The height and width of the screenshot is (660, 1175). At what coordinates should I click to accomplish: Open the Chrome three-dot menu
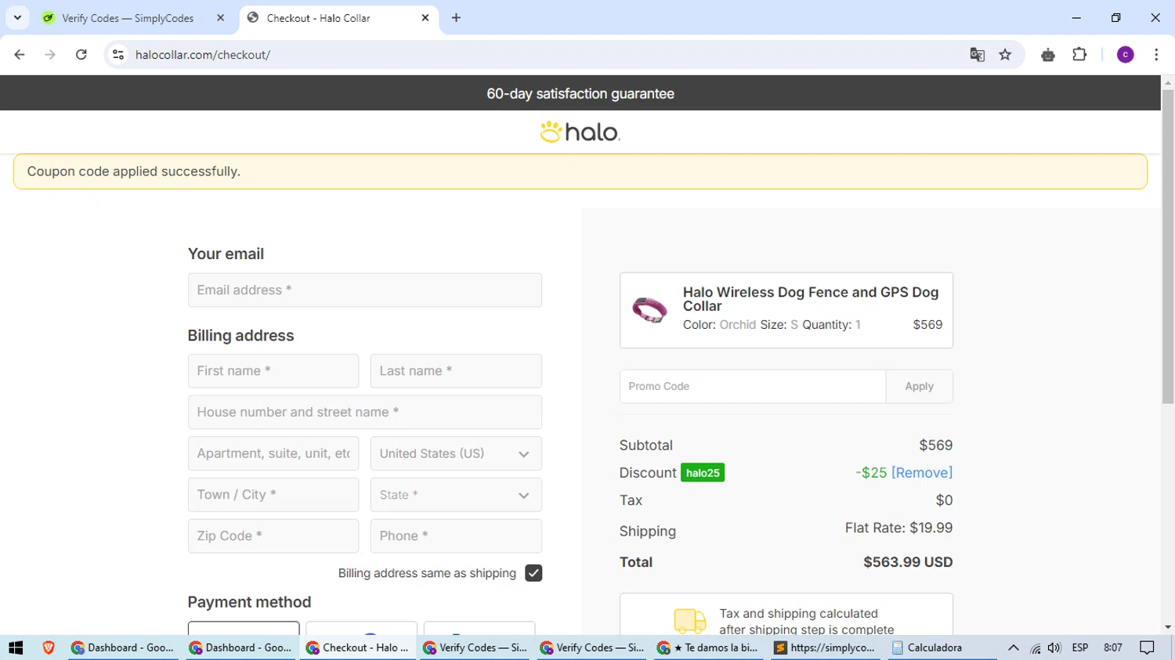(1156, 55)
